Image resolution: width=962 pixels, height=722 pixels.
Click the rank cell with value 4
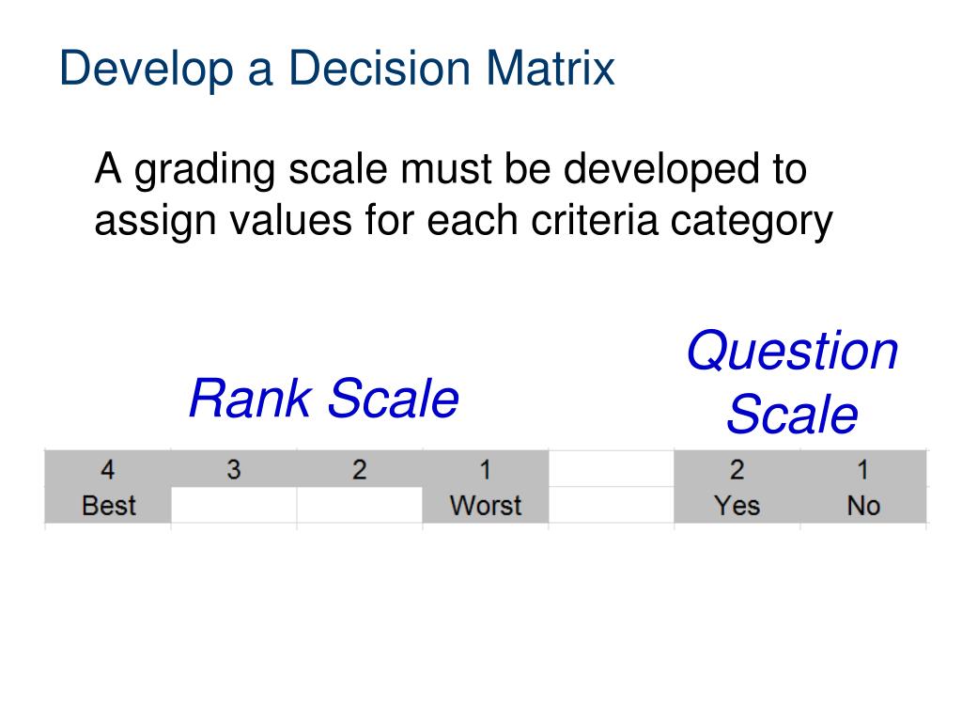[x=108, y=469]
